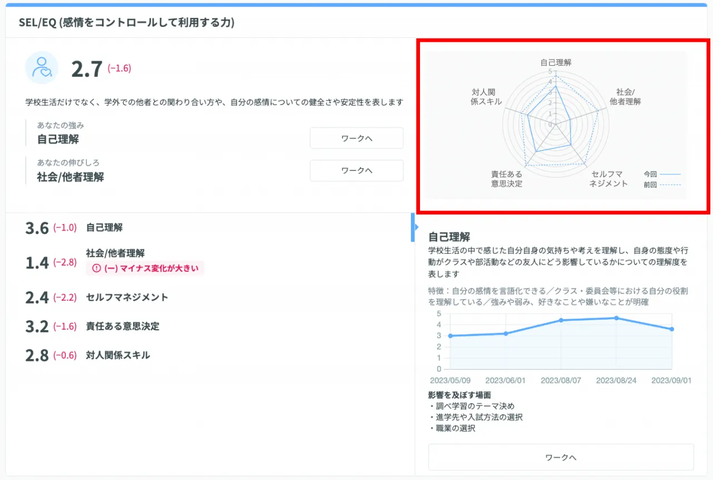Click the (−1.6) change next to overall score
This screenshot has width=713, height=480.
[119, 68]
